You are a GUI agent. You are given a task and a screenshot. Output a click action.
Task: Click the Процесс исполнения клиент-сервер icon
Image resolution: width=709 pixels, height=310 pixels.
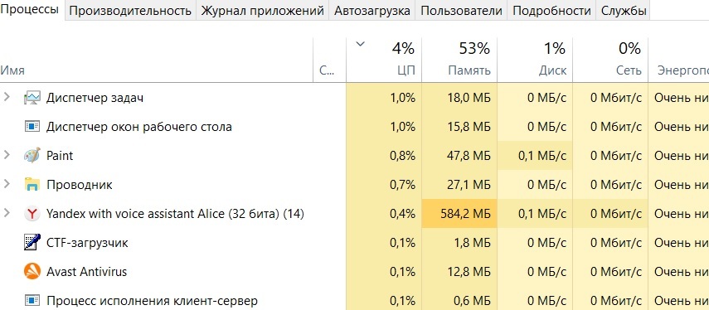coord(32,301)
